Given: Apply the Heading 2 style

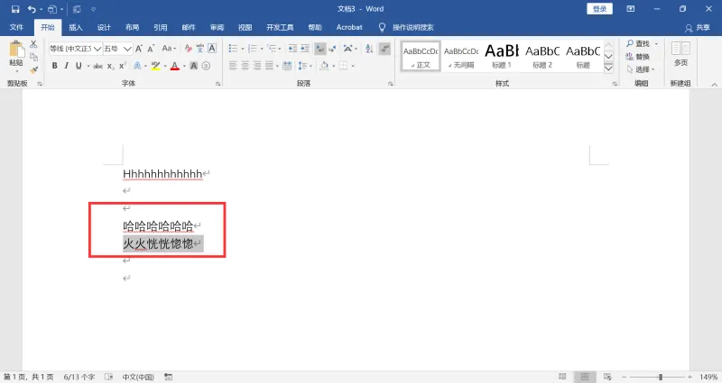Looking at the screenshot, I should tap(542, 56).
